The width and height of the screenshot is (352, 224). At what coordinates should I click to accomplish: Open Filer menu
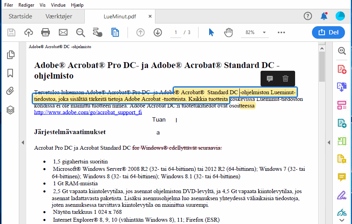tap(9, 5)
